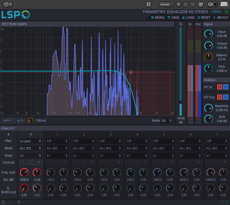
Task: Toggle FFT In left channel button
Action: (220, 87)
